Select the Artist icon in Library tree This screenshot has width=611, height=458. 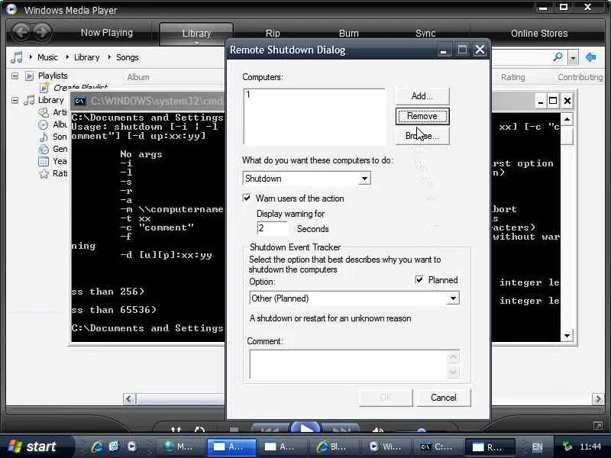click(x=44, y=112)
